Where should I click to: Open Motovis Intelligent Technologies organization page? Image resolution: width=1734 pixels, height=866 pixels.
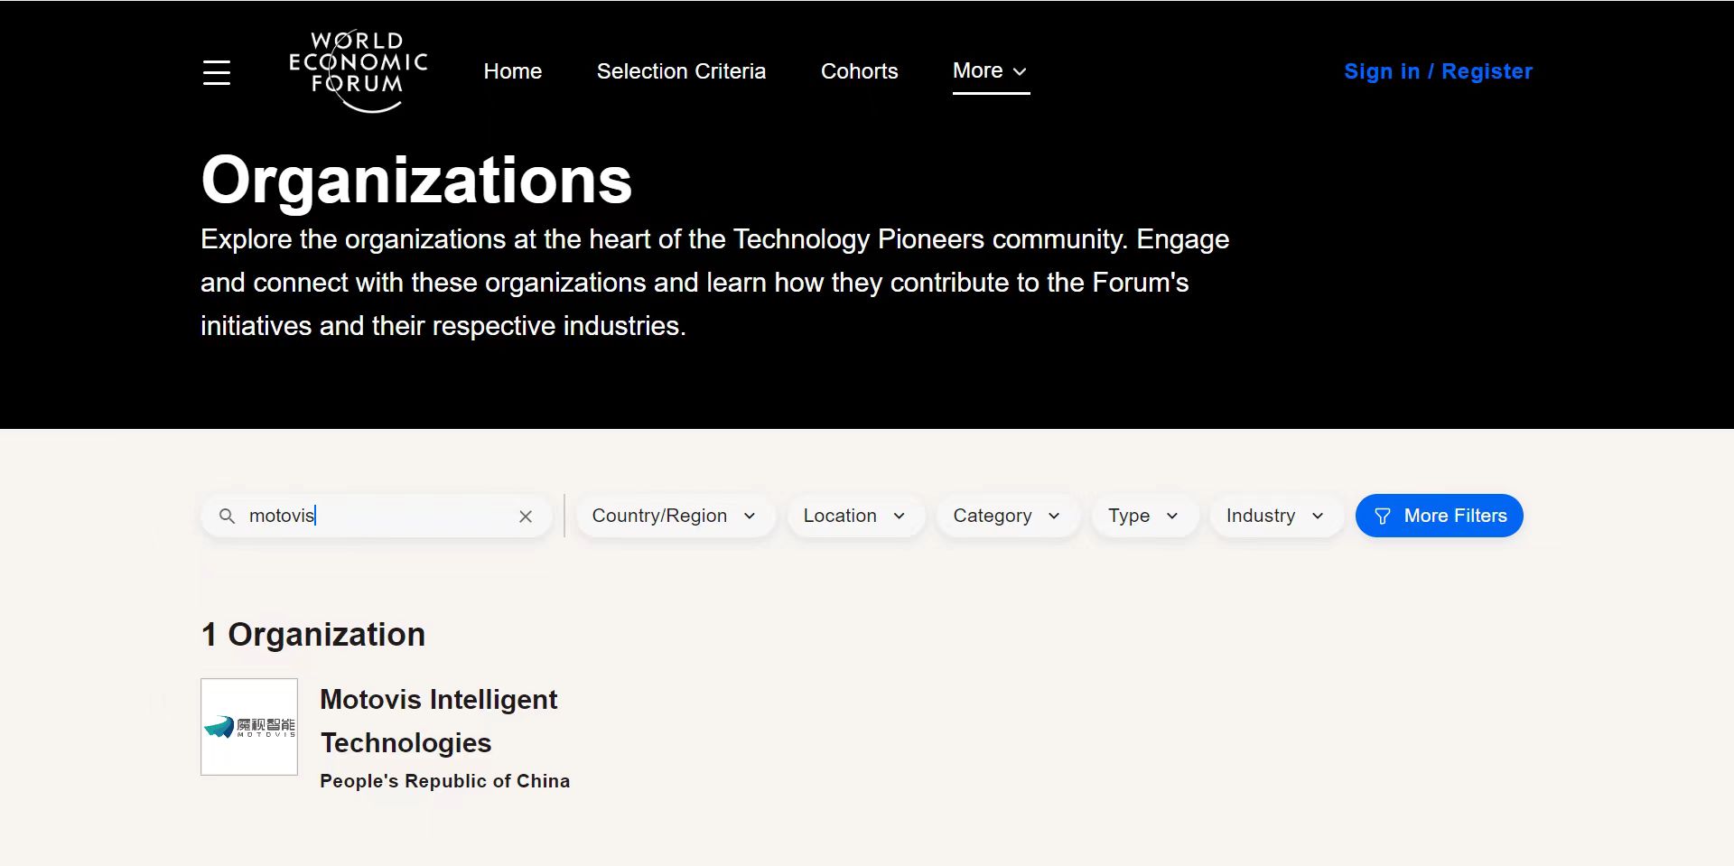(438, 721)
